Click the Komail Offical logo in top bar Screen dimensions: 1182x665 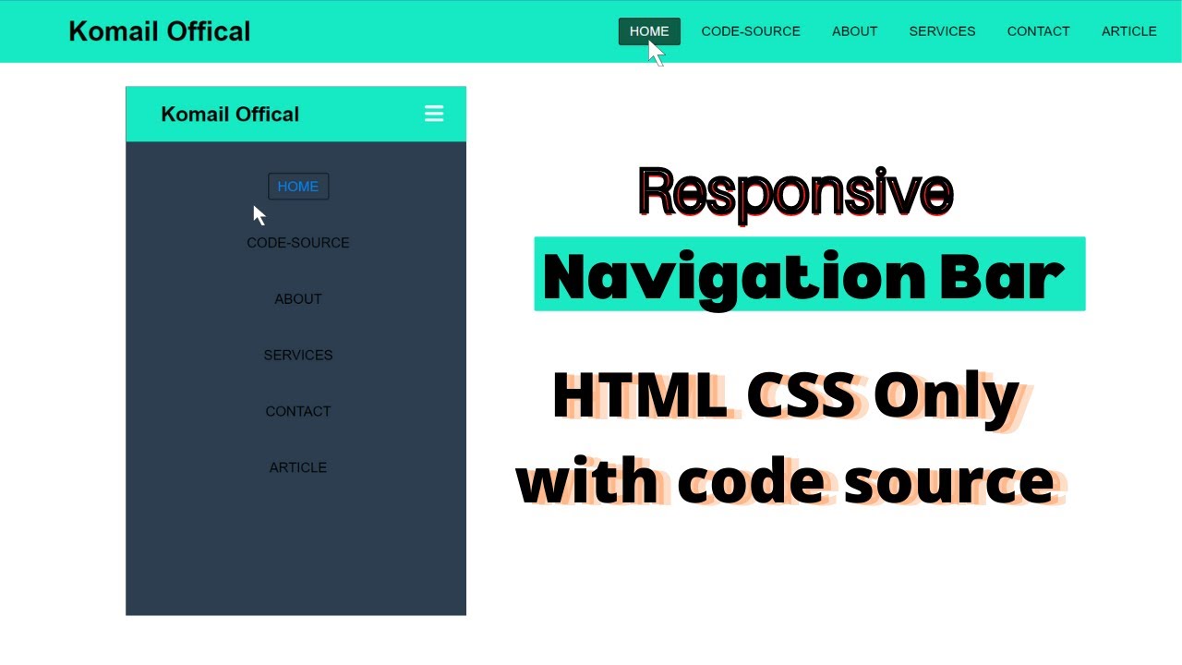coord(160,31)
